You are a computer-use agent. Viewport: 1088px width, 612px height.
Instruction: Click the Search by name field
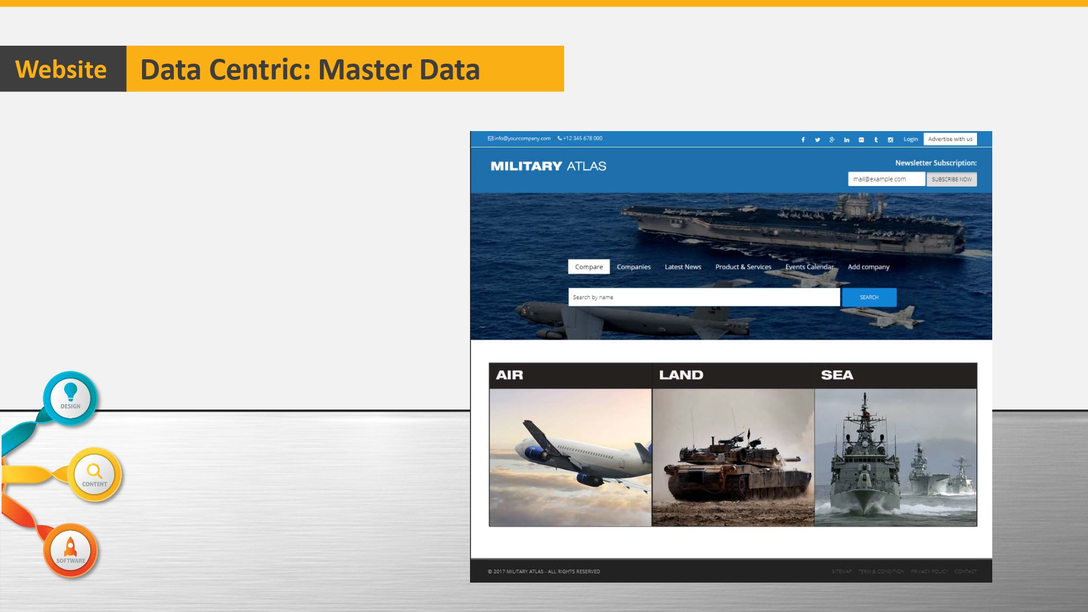click(703, 298)
